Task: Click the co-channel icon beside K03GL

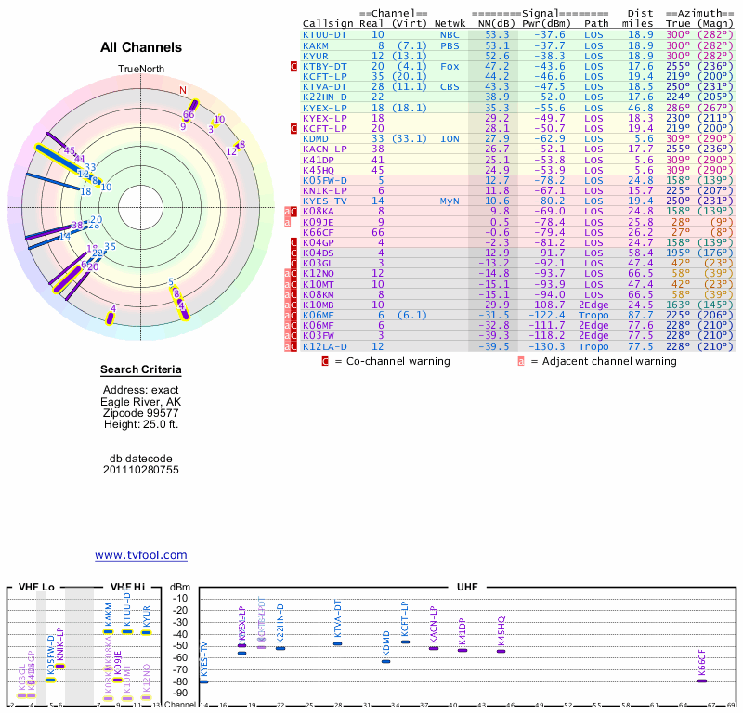Action: click(293, 264)
